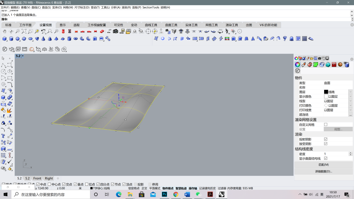Uncheck the 投射阴影 checkbox
This screenshot has width=354, height=199.
[x=326, y=139]
